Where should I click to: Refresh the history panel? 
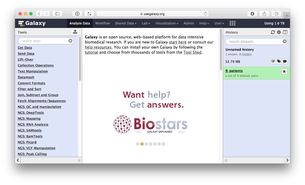[x=273, y=32]
